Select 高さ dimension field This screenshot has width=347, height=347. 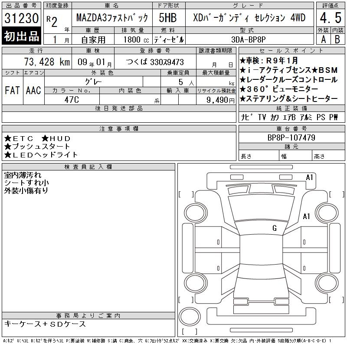(328, 156)
